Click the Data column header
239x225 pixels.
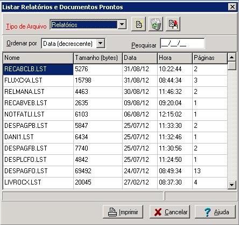click(x=140, y=58)
